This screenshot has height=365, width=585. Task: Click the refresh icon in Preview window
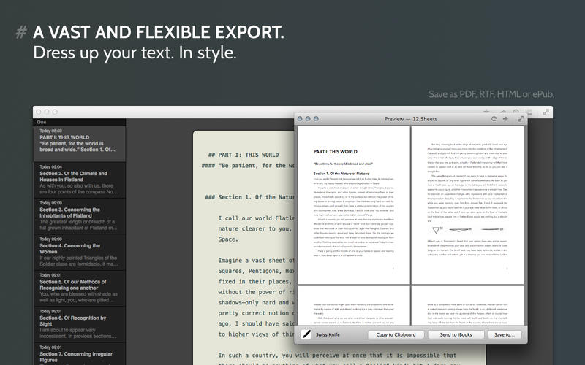click(494, 119)
